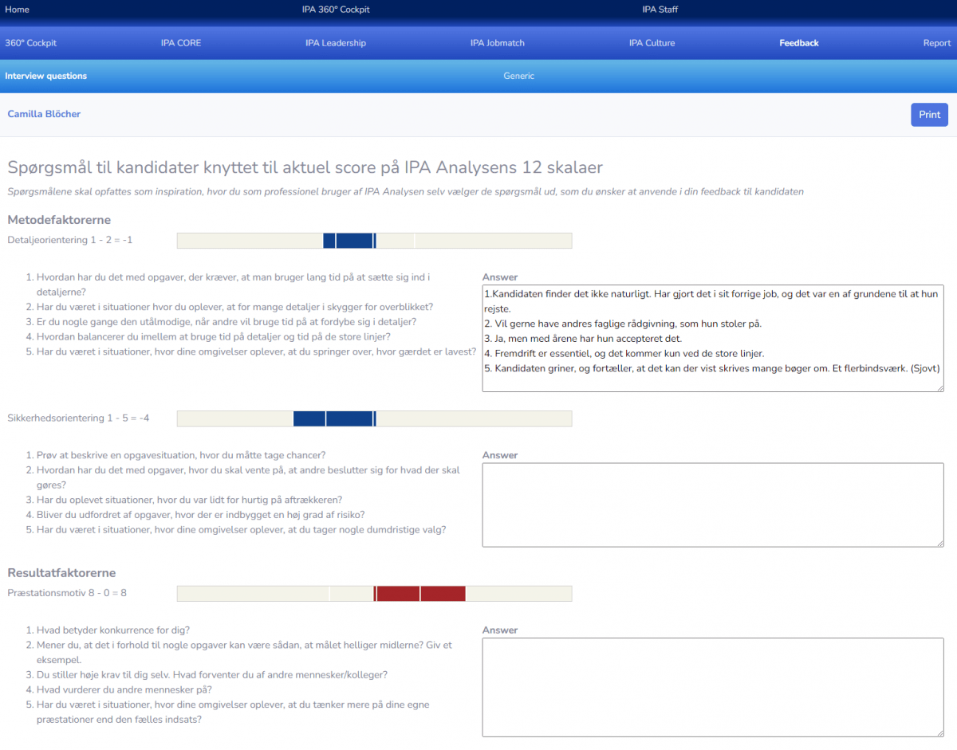Screen dimensions: 957x750
Task: Switch to the Generic submenu
Action: (518, 76)
